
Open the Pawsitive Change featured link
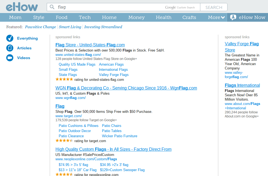(x=40, y=27)
